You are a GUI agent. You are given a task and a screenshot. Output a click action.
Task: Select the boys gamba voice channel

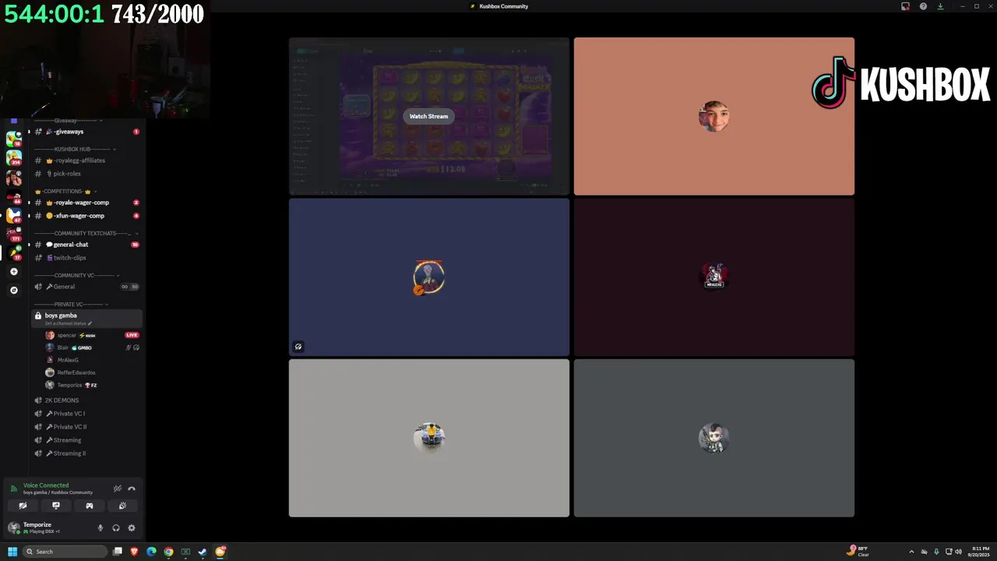[x=86, y=318]
